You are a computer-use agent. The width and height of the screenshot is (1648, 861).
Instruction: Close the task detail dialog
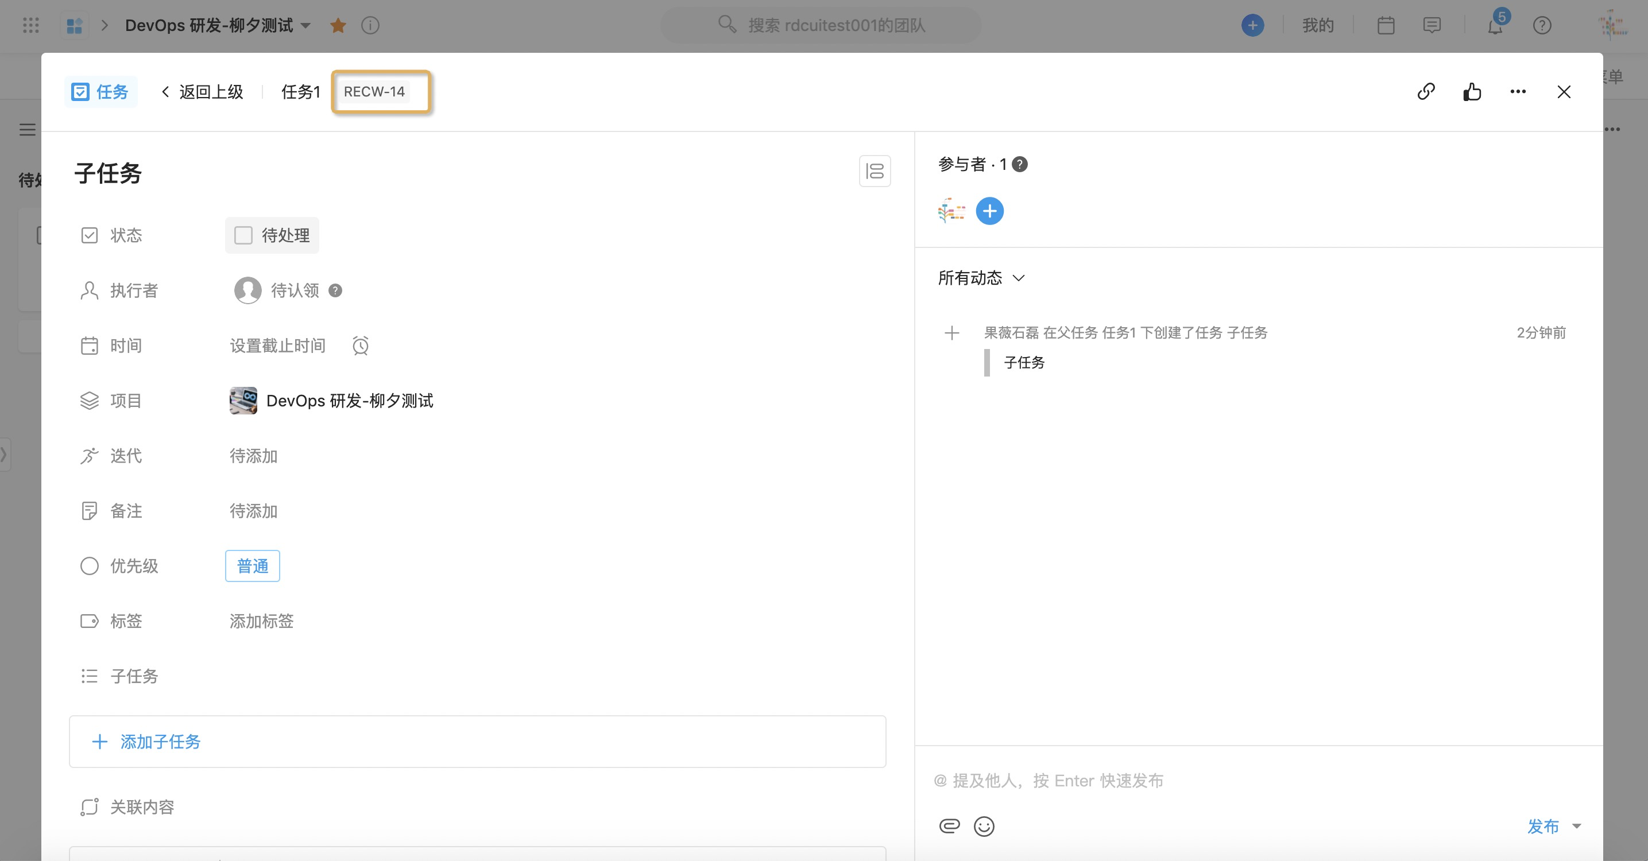pos(1564,91)
